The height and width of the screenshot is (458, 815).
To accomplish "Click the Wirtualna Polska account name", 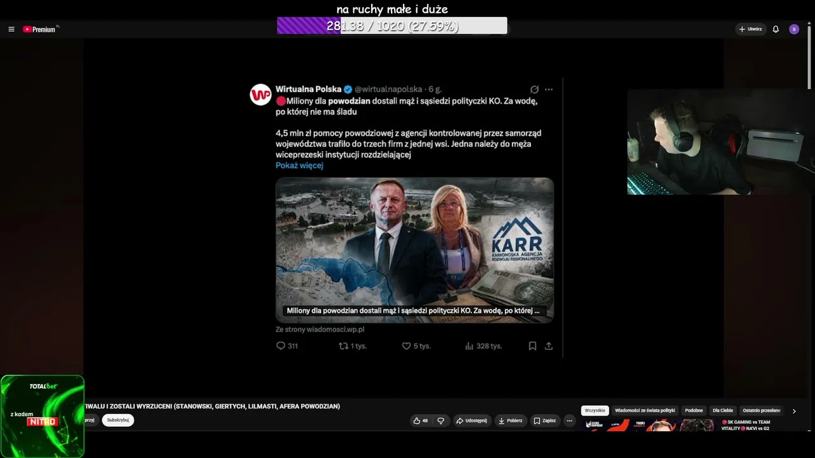I will coord(309,90).
